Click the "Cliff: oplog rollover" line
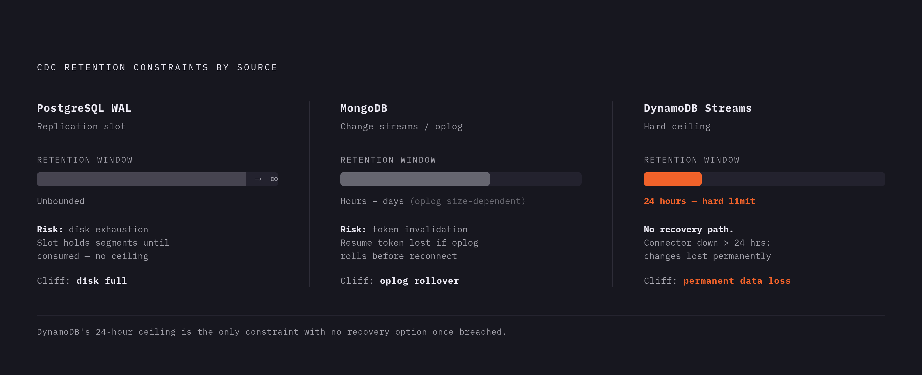 tap(400, 281)
